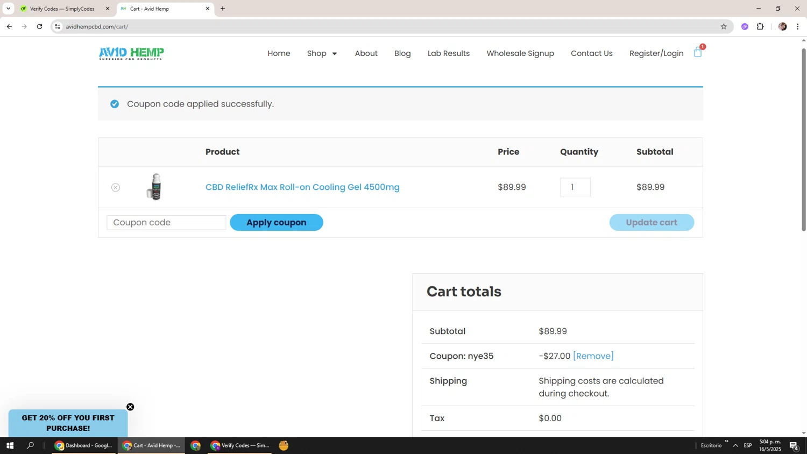Go back to previous page
This screenshot has height=454, width=807.
[9, 26]
